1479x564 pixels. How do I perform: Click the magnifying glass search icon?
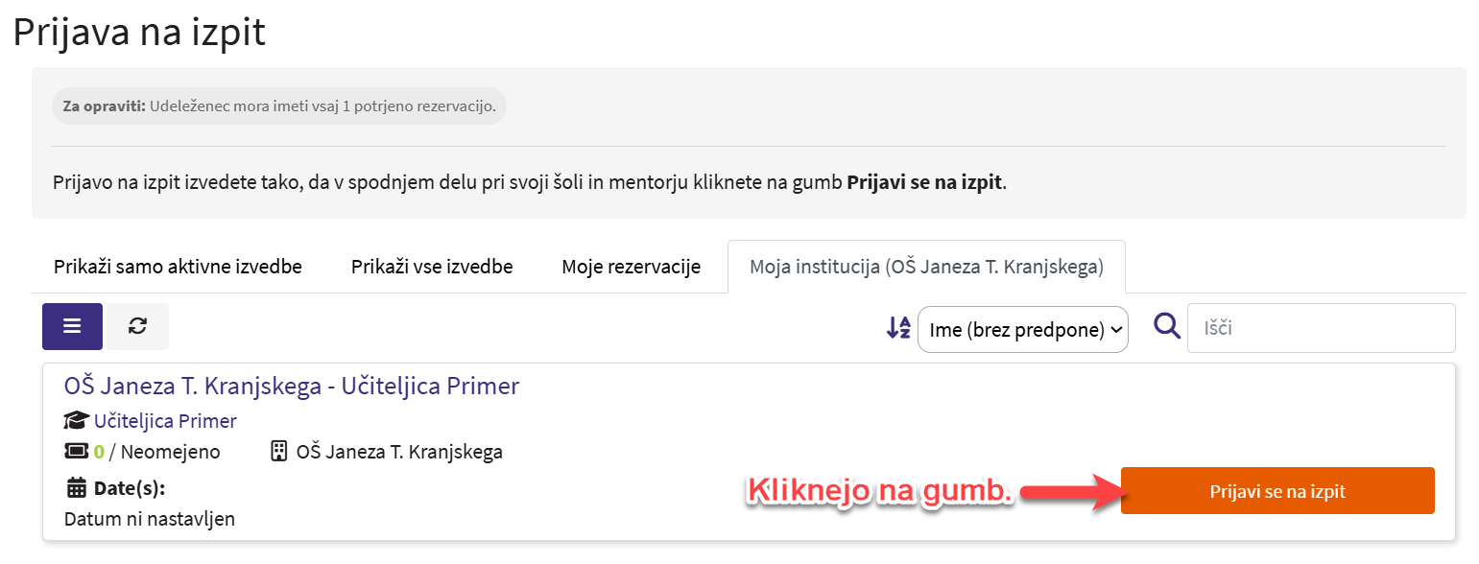(x=1166, y=327)
